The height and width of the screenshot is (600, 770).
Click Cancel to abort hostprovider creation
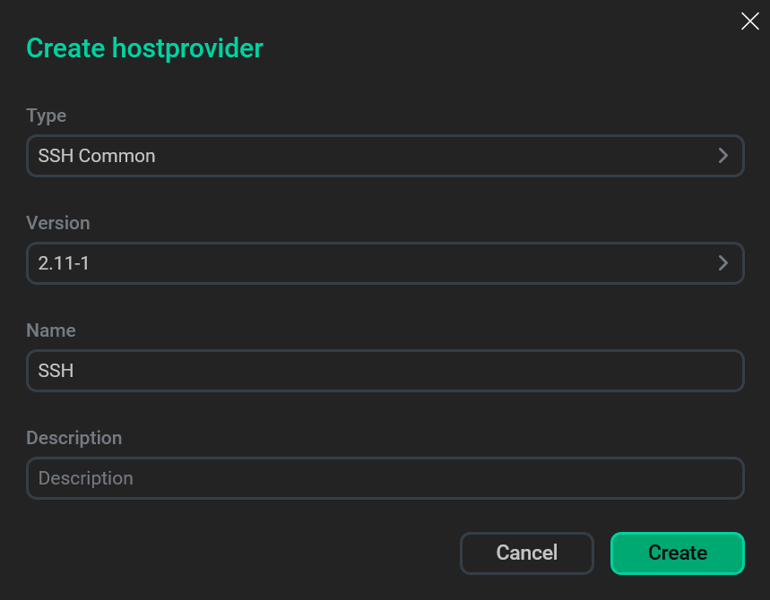526,553
